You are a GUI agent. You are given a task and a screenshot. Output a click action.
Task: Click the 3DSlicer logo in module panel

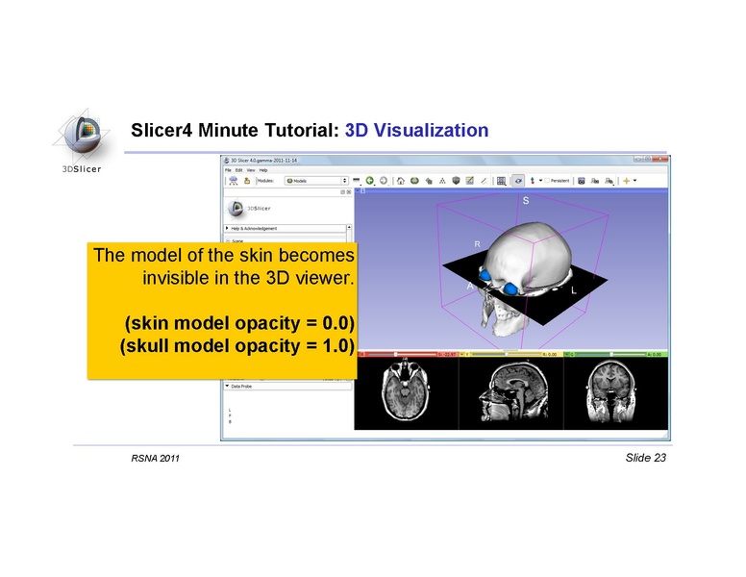(x=249, y=208)
